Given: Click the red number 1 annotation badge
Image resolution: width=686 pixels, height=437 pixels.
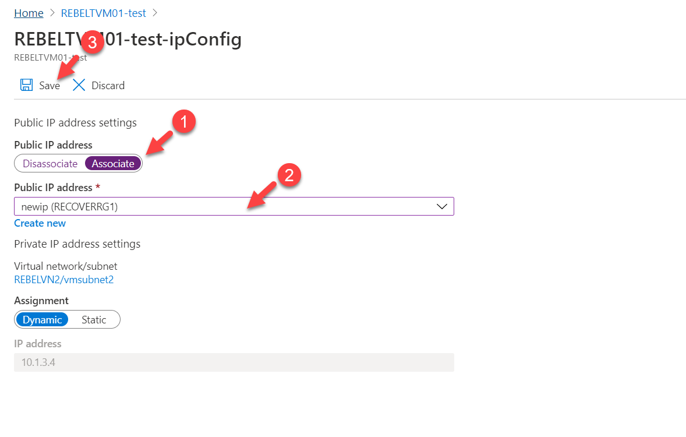Looking at the screenshot, I should pyautogui.click(x=184, y=121).
